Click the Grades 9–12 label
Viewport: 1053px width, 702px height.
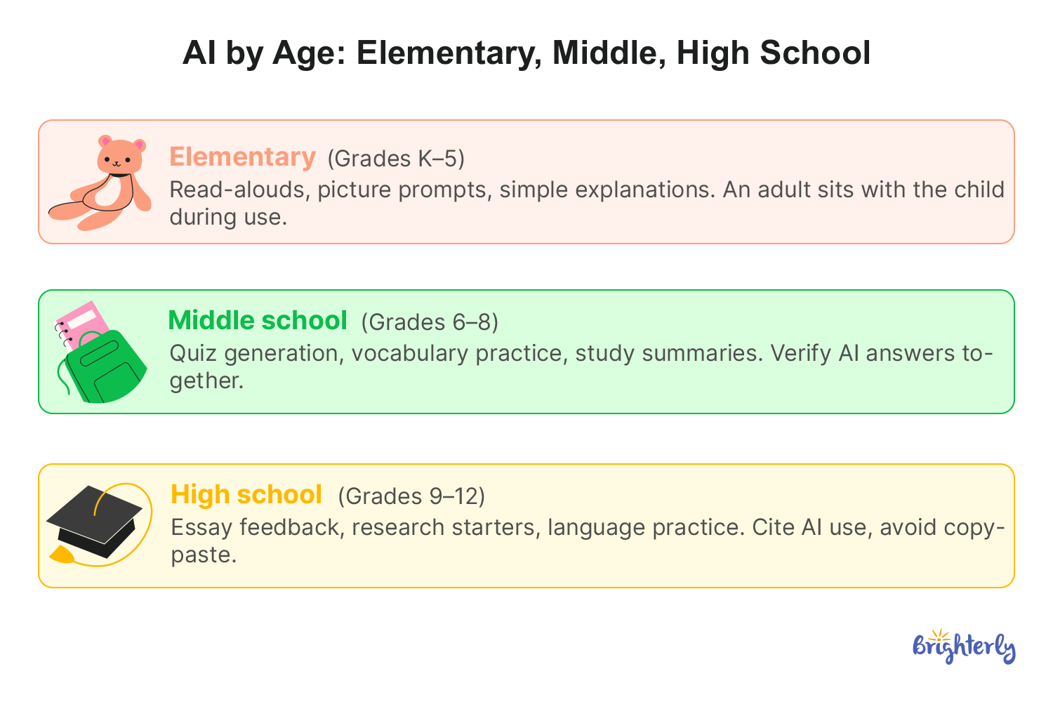point(411,496)
